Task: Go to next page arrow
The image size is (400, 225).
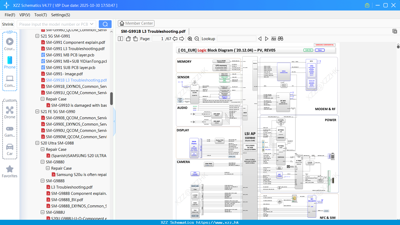Action: [x=182, y=39]
